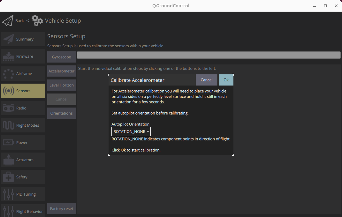Click the Safety medical kit icon
Screen dimensions: 342x217
[9, 177]
